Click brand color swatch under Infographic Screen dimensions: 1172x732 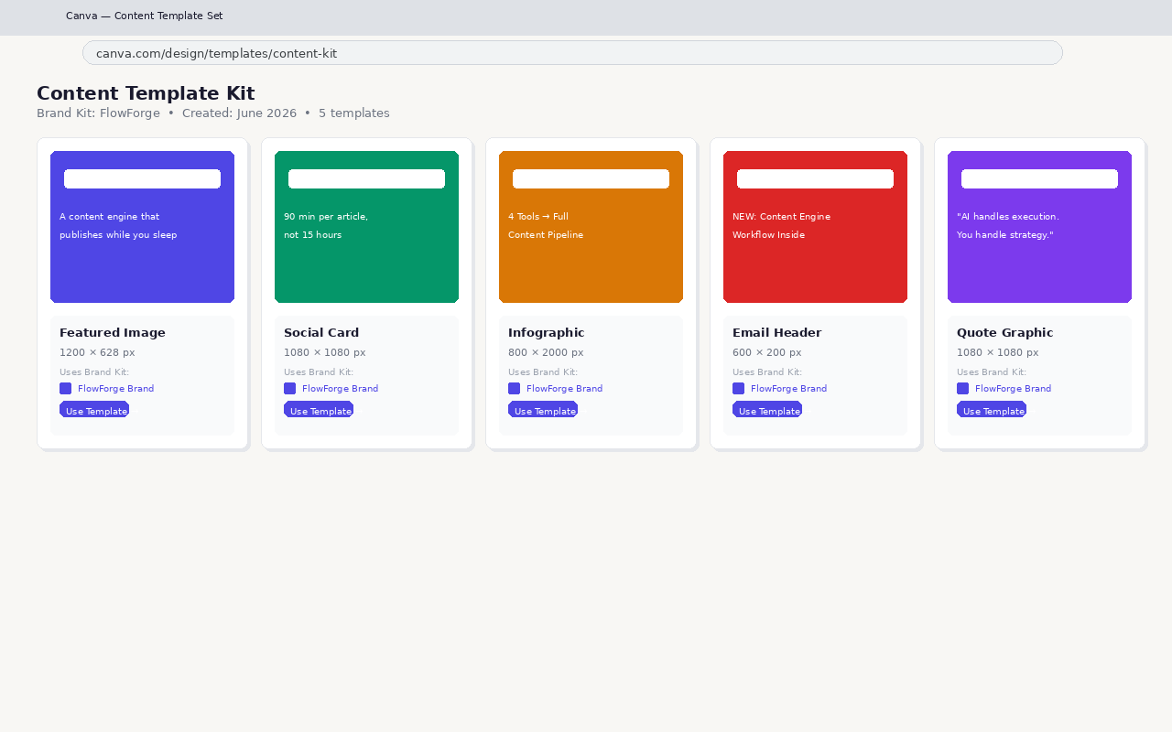(x=514, y=388)
